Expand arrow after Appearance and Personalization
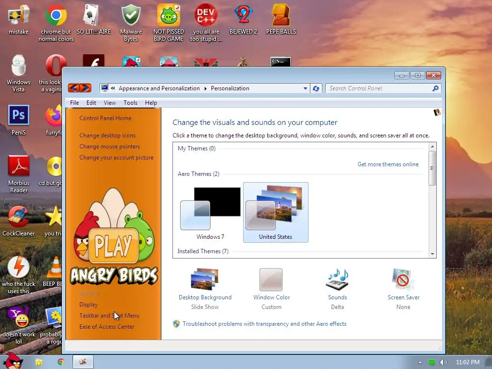Screen dimensions: 492x369 click(x=205, y=88)
